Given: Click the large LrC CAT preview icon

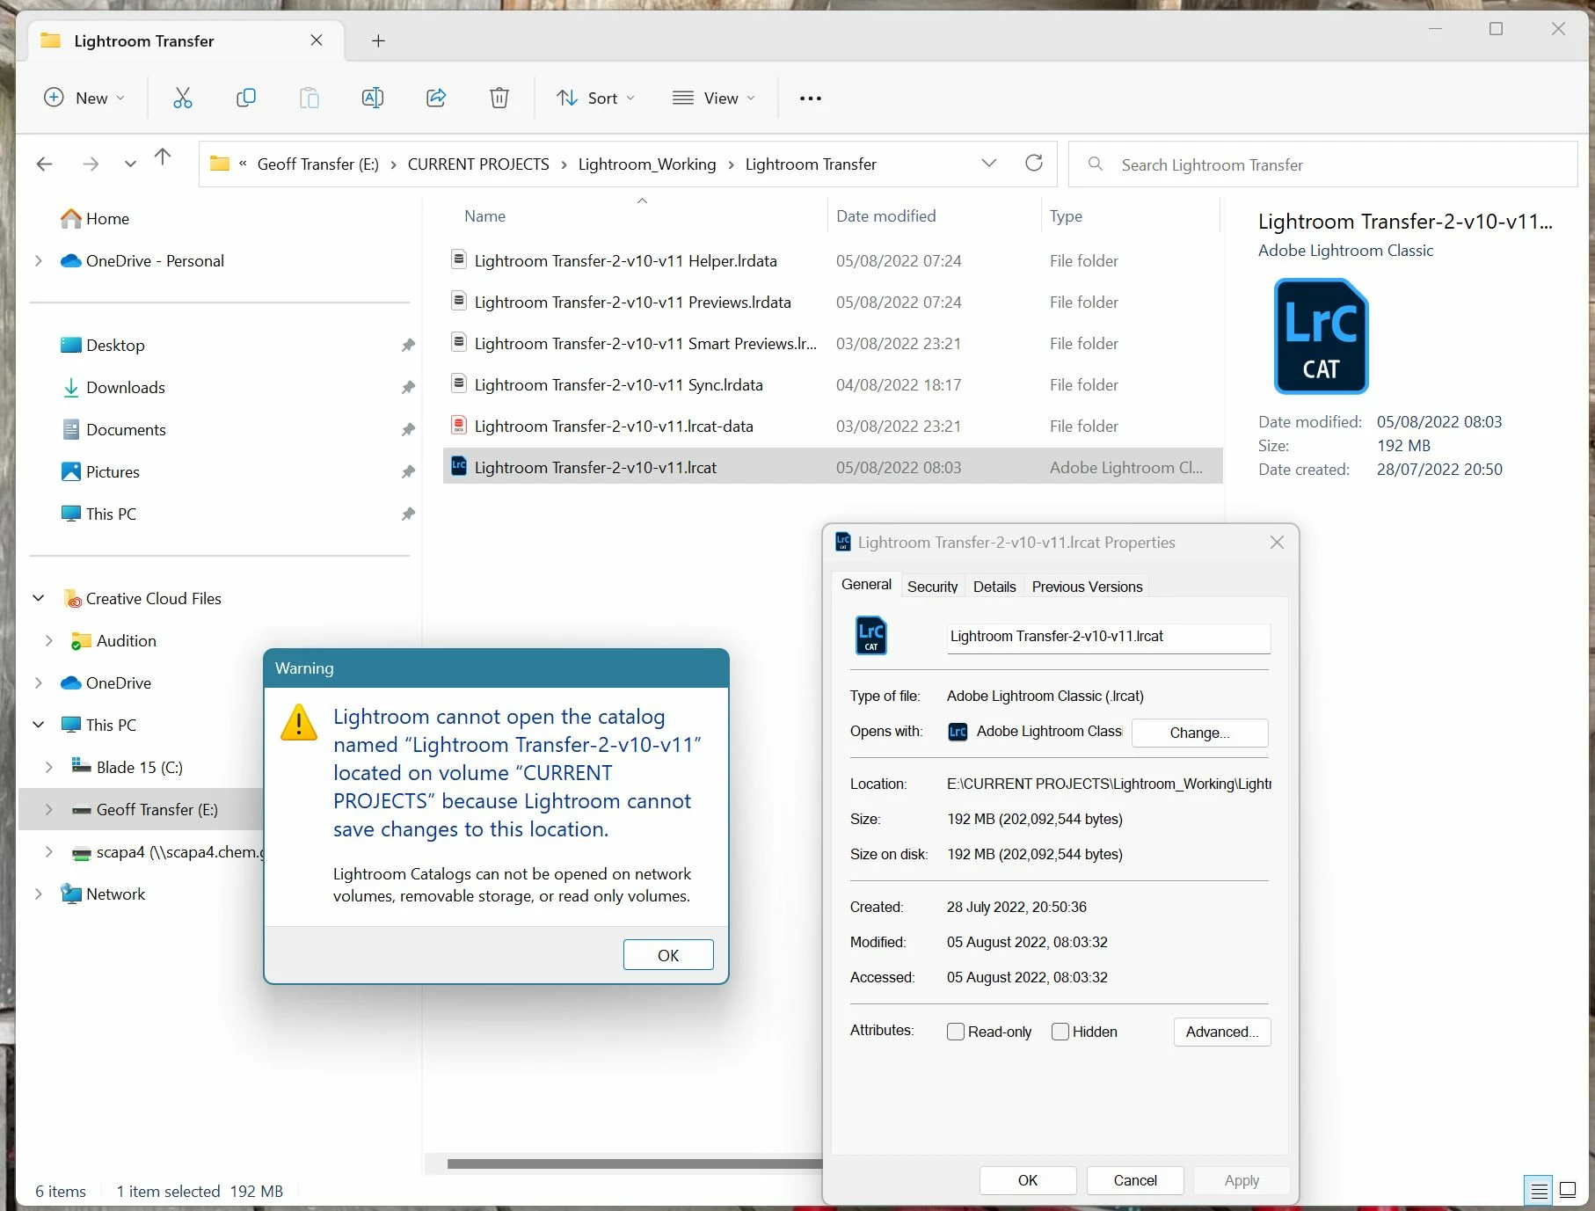Looking at the screenshot, I should pyautogui.click(x=1321, y=336).
